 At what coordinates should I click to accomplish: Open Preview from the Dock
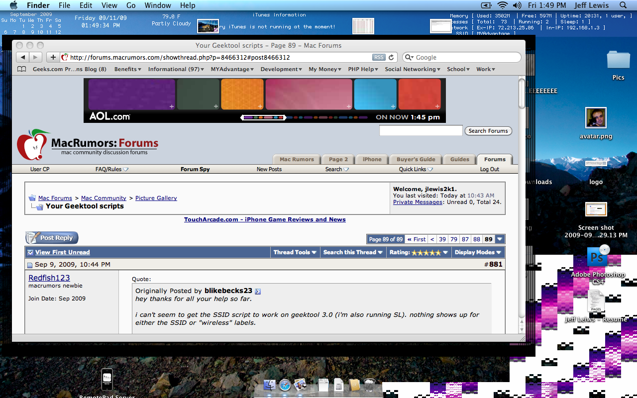click(x=300, y=385)
